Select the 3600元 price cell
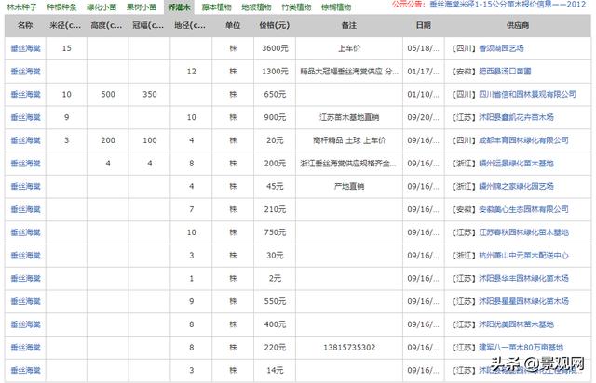Image resolution: width=596 pixels, height=383 pixels. pyautogui.click(x=275, y=48)
